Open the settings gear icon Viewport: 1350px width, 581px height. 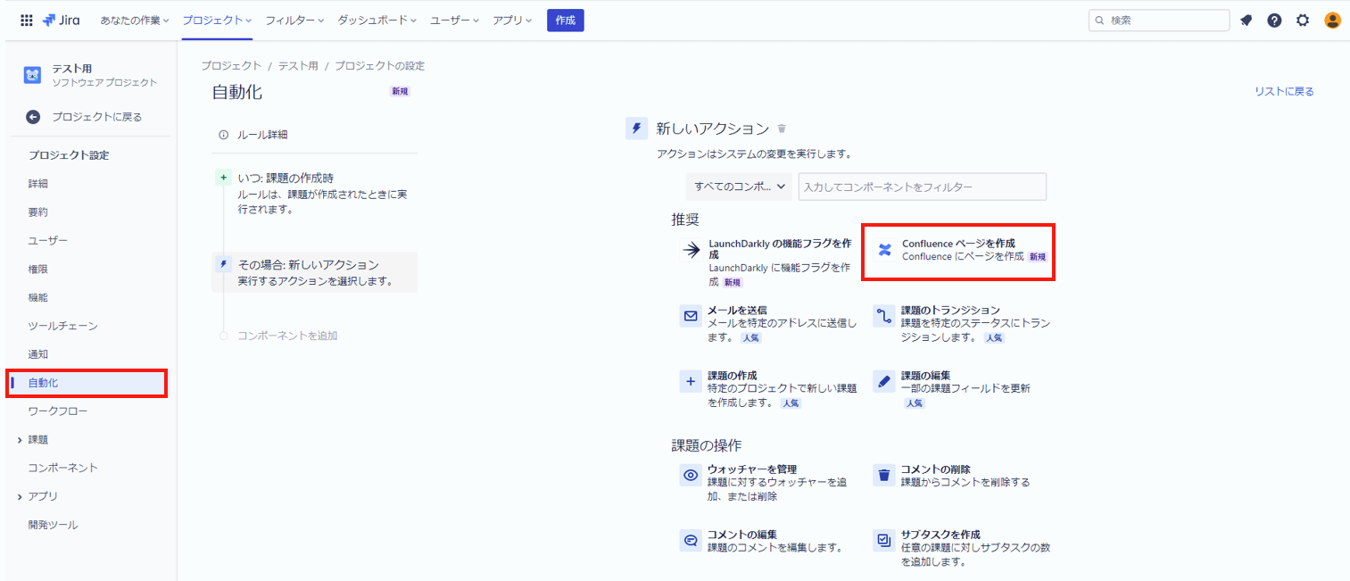click(x=1303, y=21)
